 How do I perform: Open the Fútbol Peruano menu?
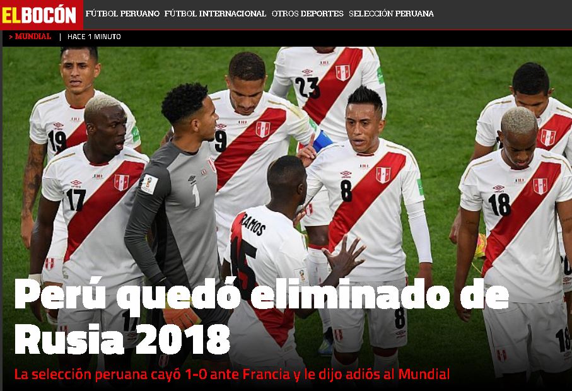122,13
